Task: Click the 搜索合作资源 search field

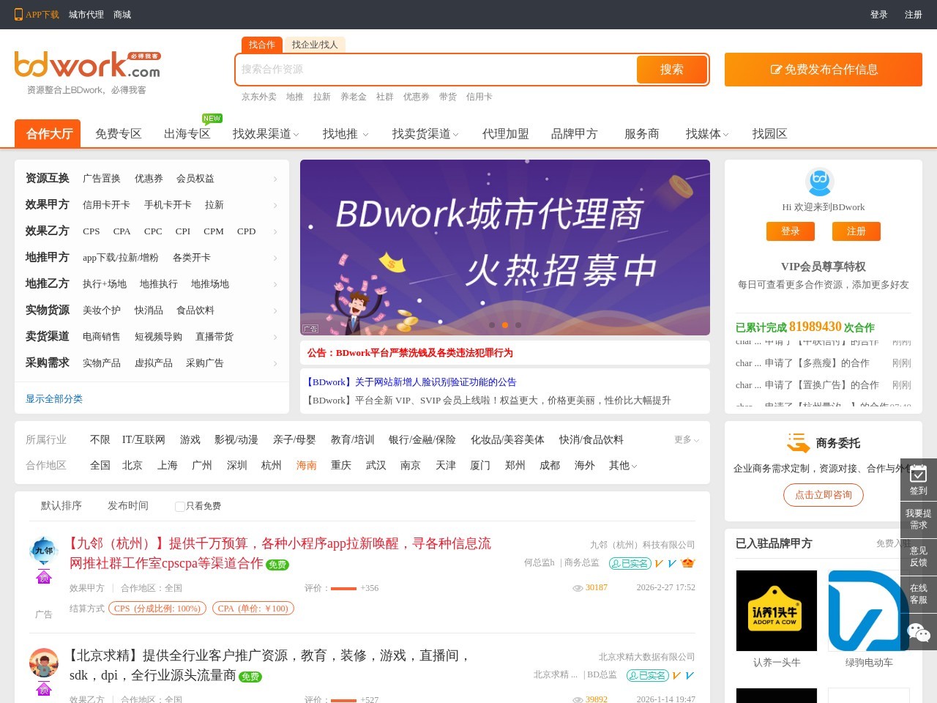Action: tap(436, 70)
